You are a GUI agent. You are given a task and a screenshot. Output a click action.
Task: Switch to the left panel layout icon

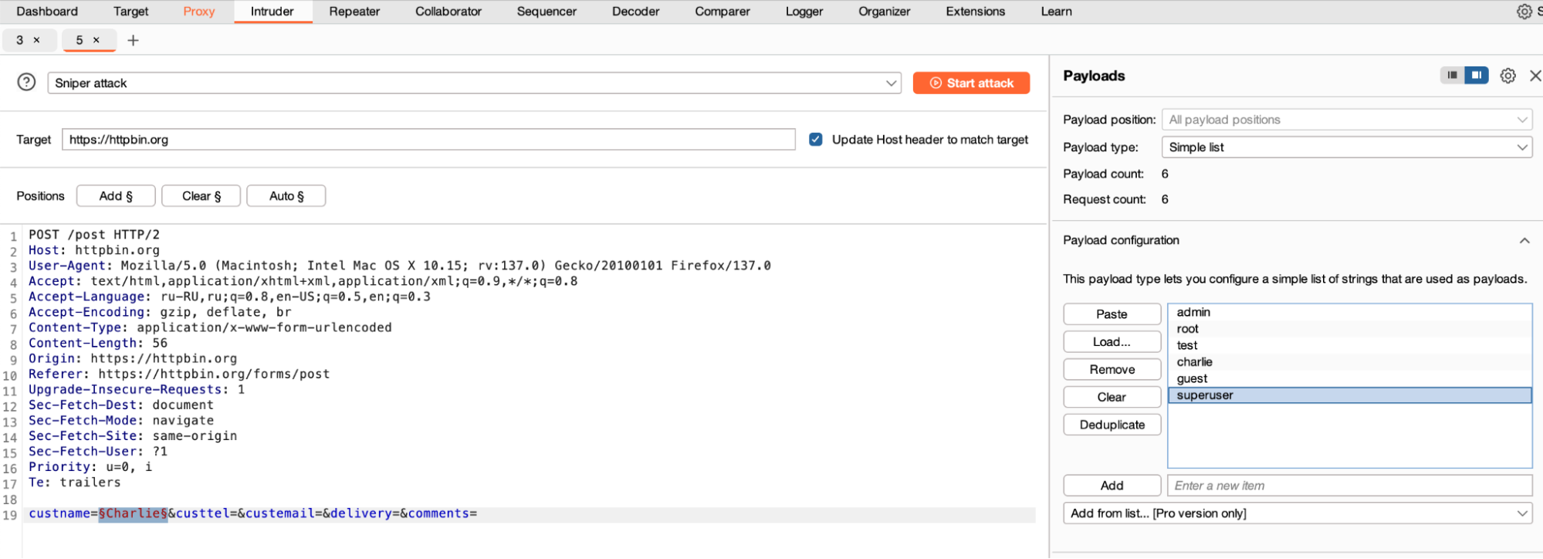click(x=1452, y=75)
